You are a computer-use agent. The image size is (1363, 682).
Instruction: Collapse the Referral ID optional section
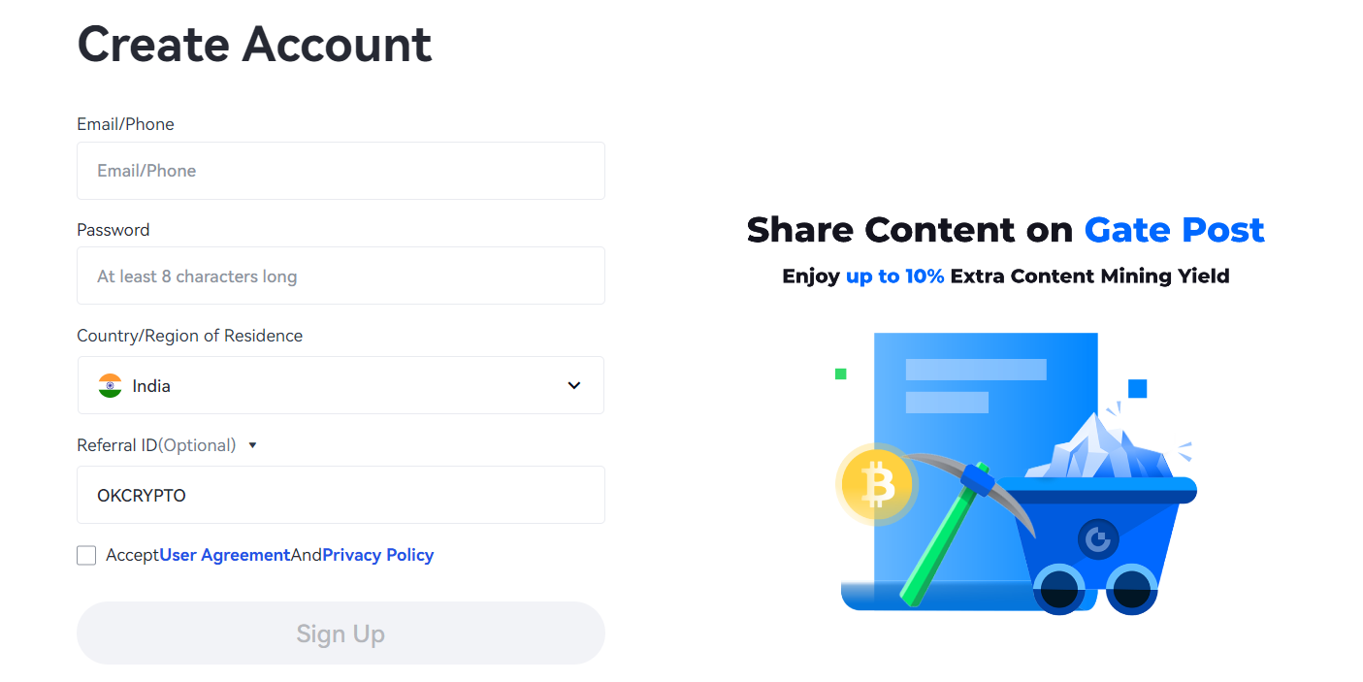[x=252, y=444]
